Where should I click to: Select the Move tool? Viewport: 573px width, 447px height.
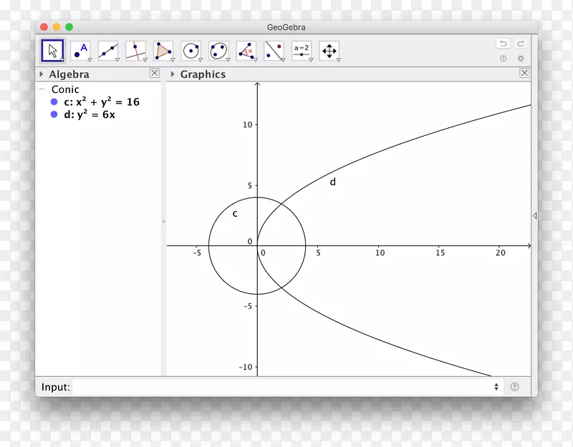52,50
